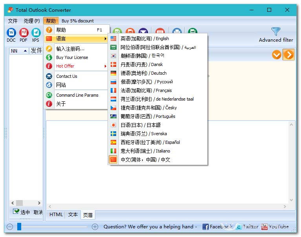Open the 文件 menu
Viewport: 301px width, 237px height.
tap(13, 21)
